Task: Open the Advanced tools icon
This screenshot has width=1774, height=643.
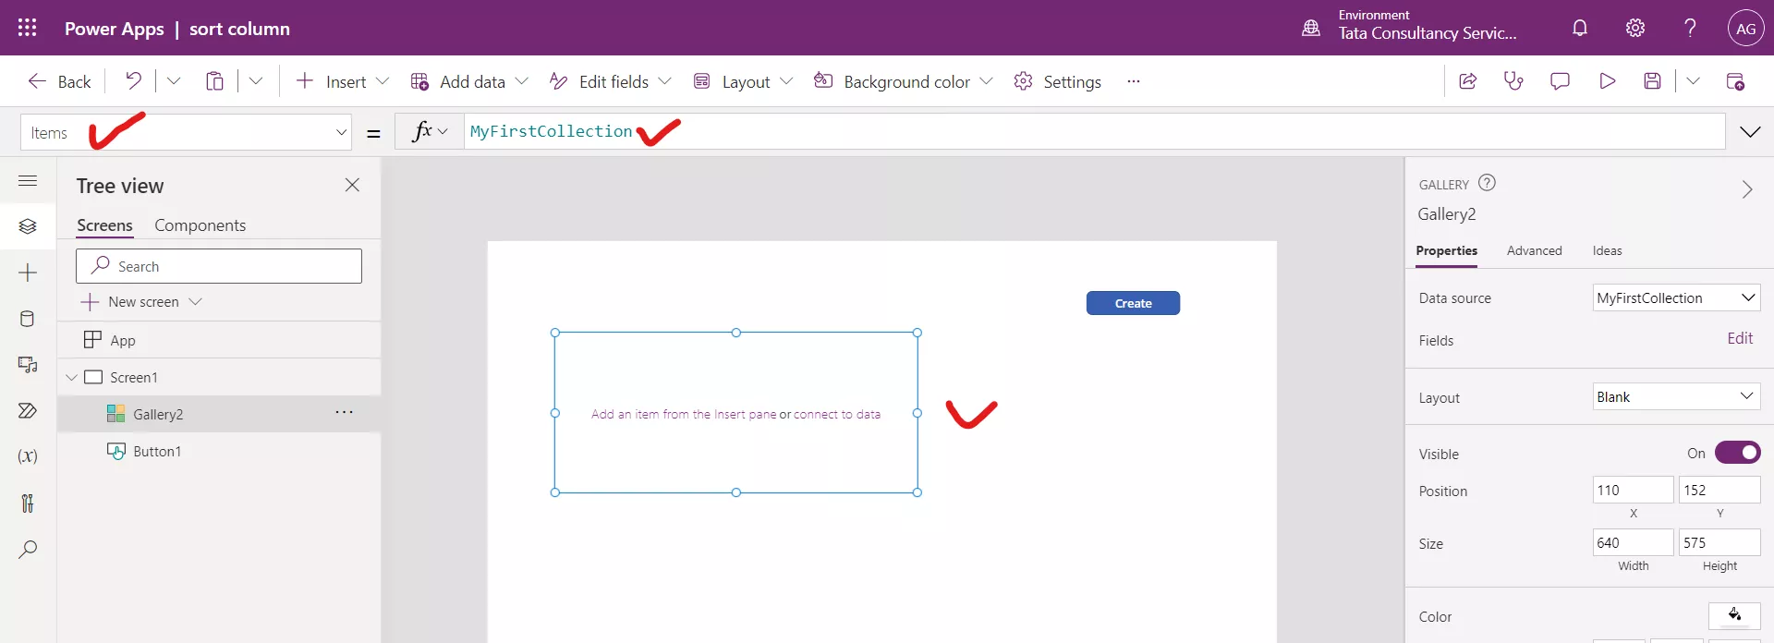Action: [28, 503]
